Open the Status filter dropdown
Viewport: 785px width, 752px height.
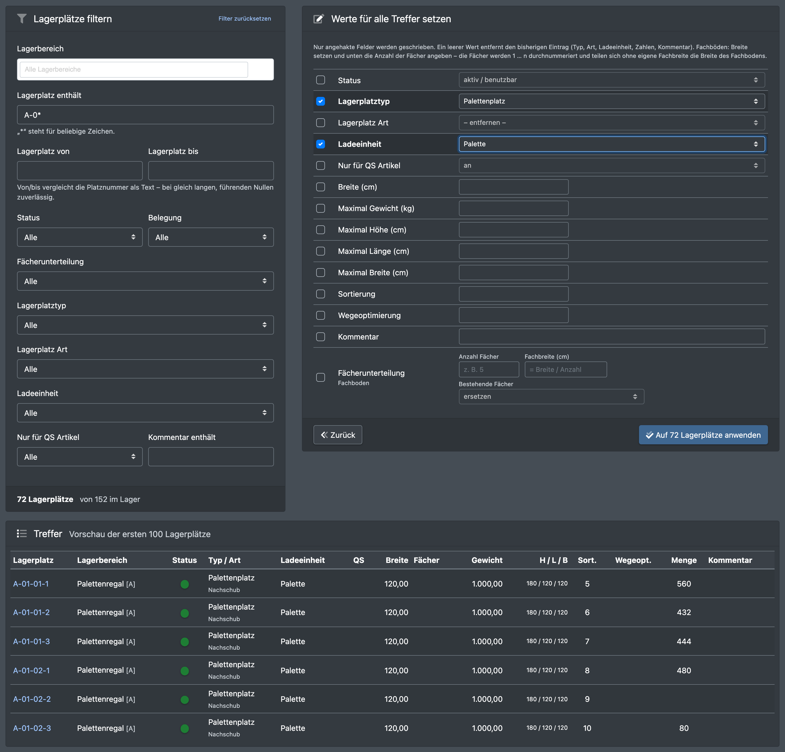point(80,237)
